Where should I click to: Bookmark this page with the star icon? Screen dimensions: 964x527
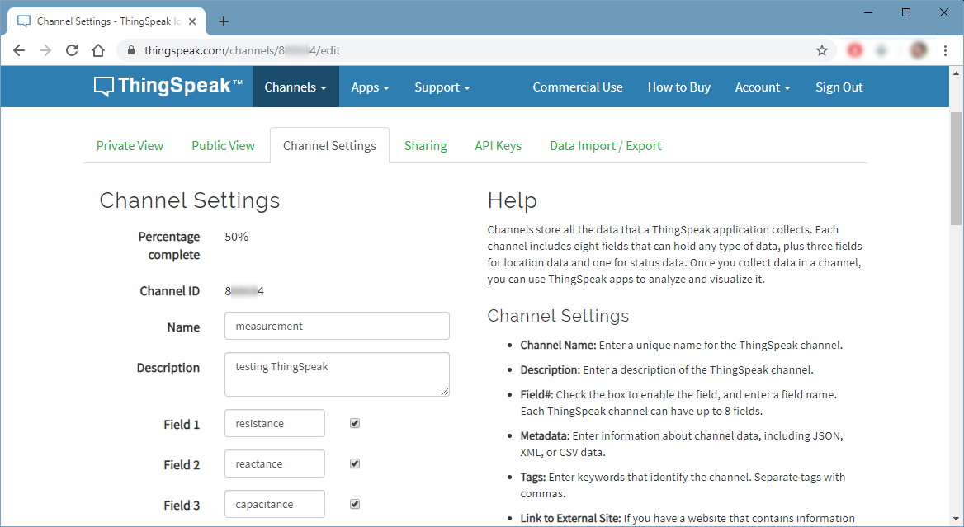(x=822, y=50)
